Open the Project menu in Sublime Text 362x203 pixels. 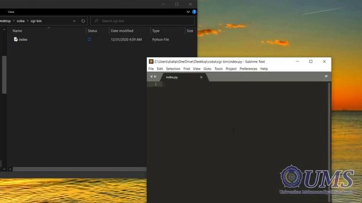tap(231, 69)
